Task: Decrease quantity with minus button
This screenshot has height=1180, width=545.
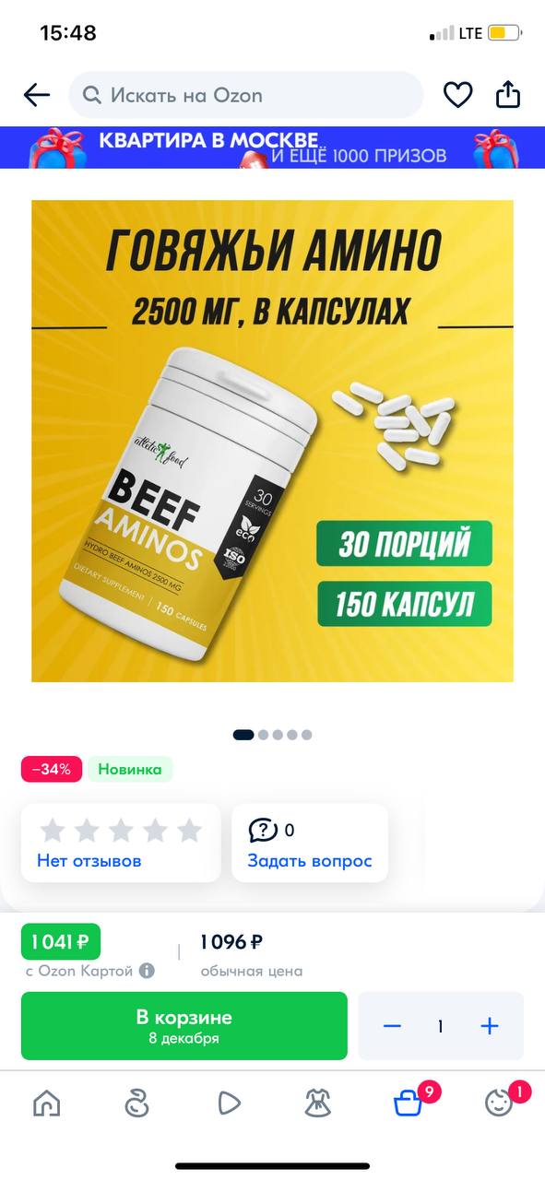Action: 392,1026
